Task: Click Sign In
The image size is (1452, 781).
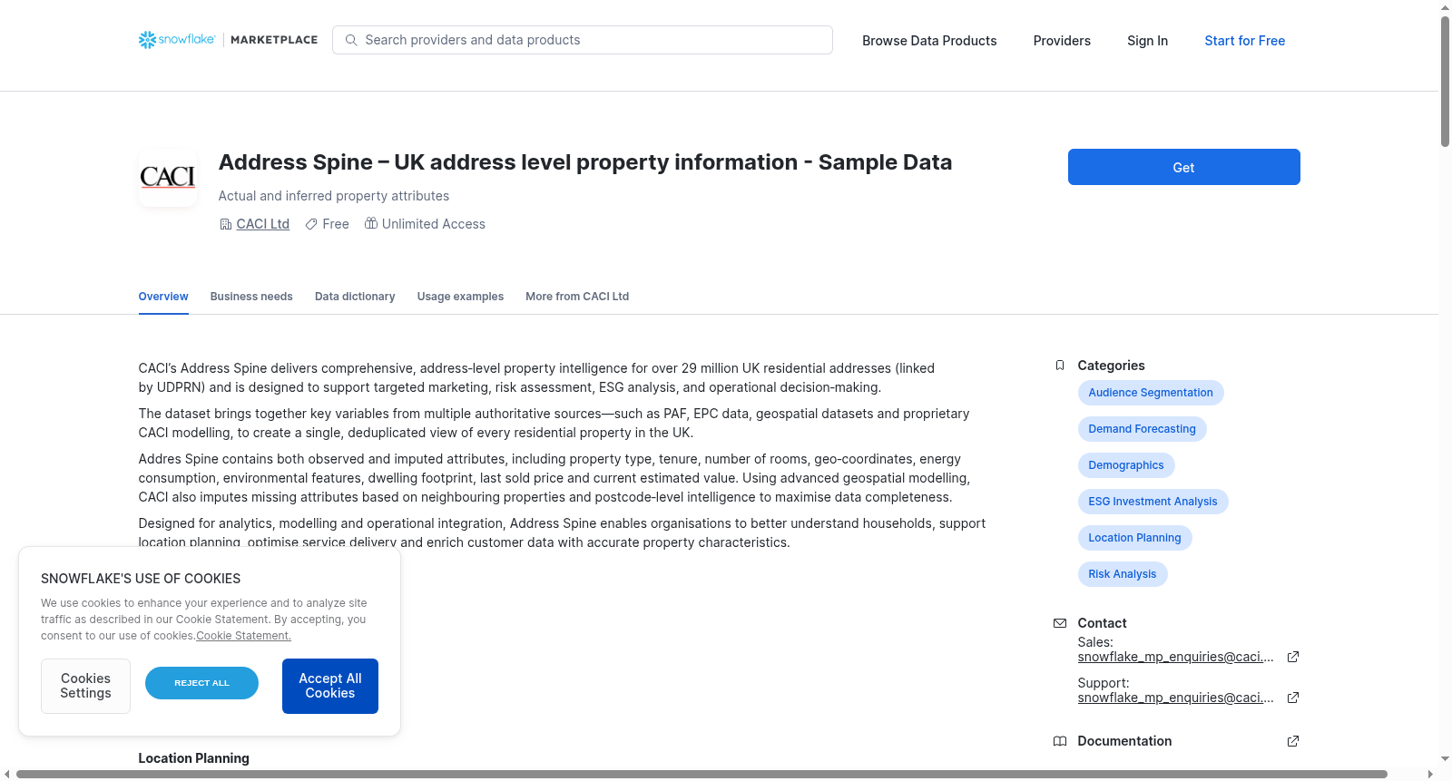Action: tap(1147, 41)
